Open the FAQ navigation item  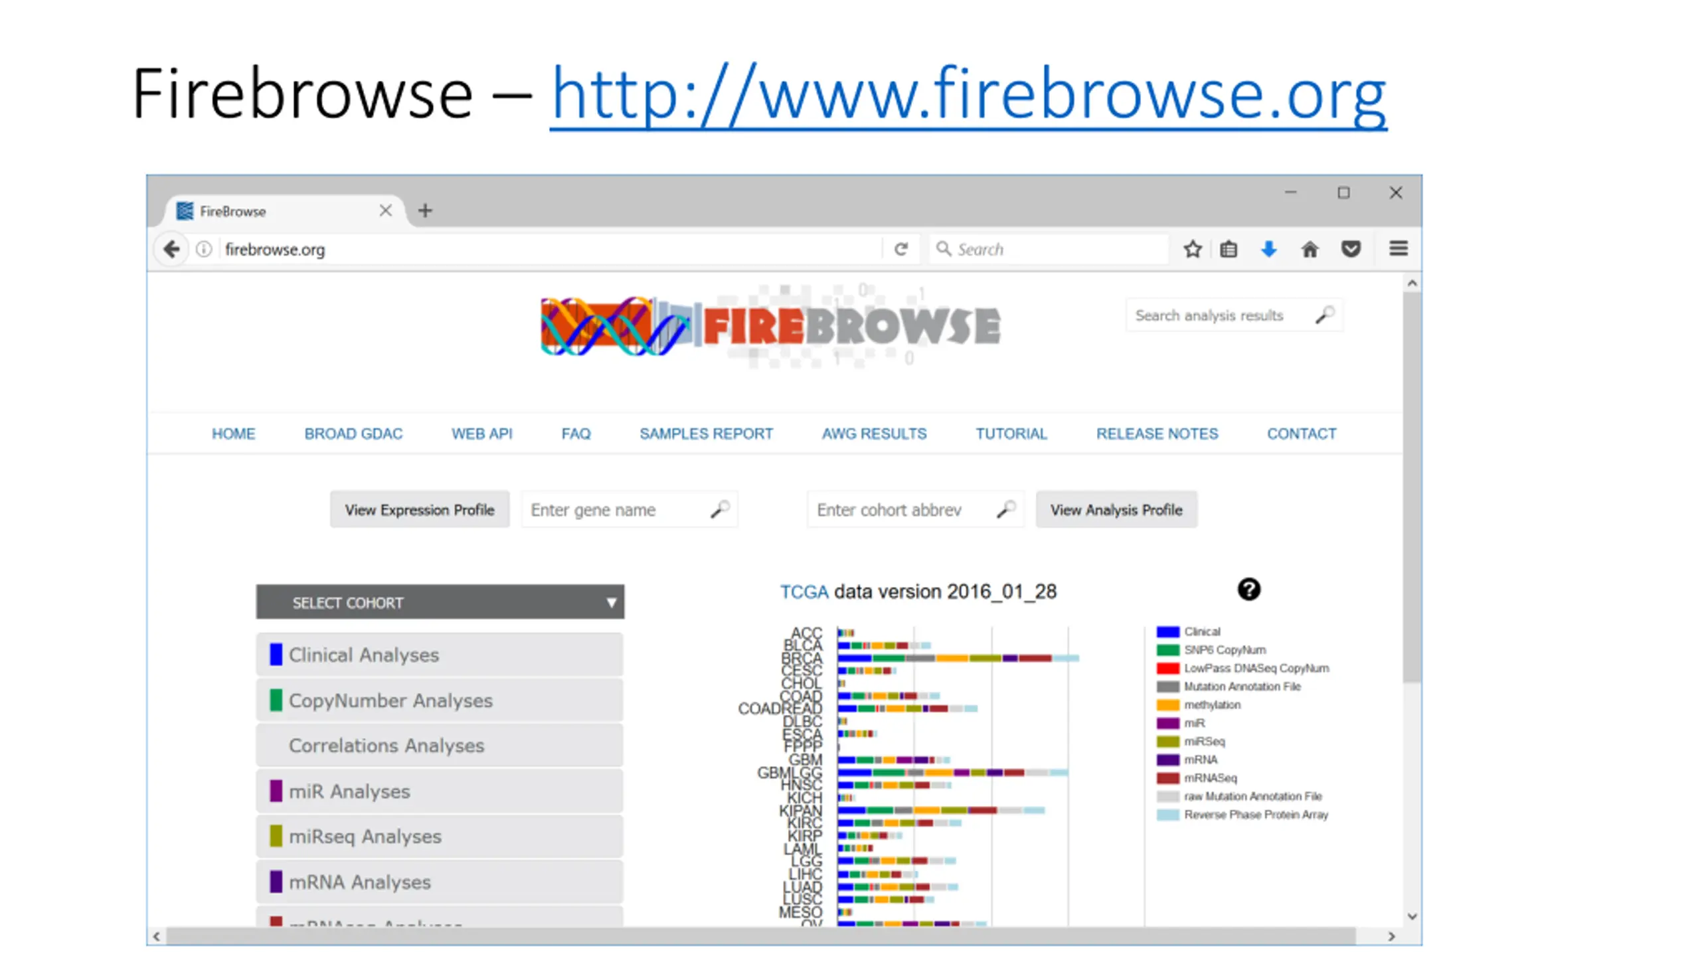576,434
